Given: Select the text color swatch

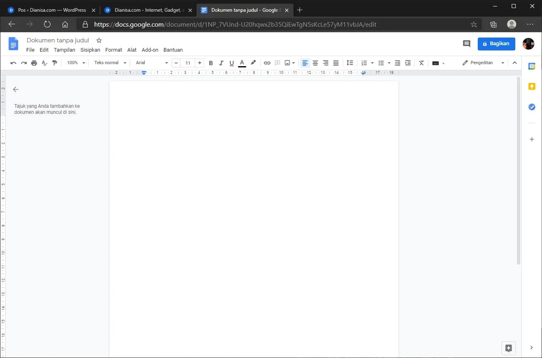Looking at the screenshot, I should point(242,63).
